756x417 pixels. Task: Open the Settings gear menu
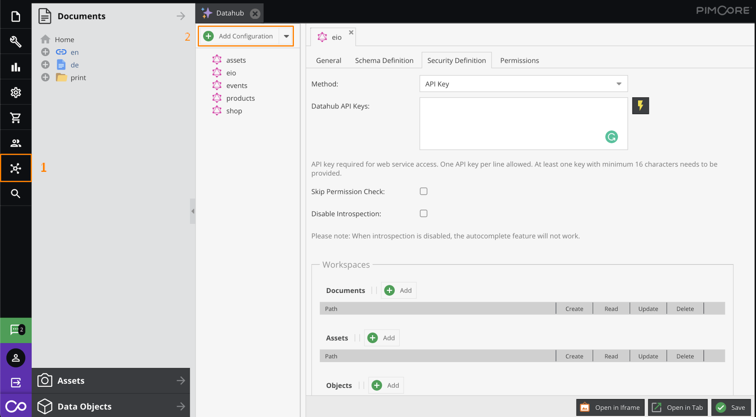[16, 92]
